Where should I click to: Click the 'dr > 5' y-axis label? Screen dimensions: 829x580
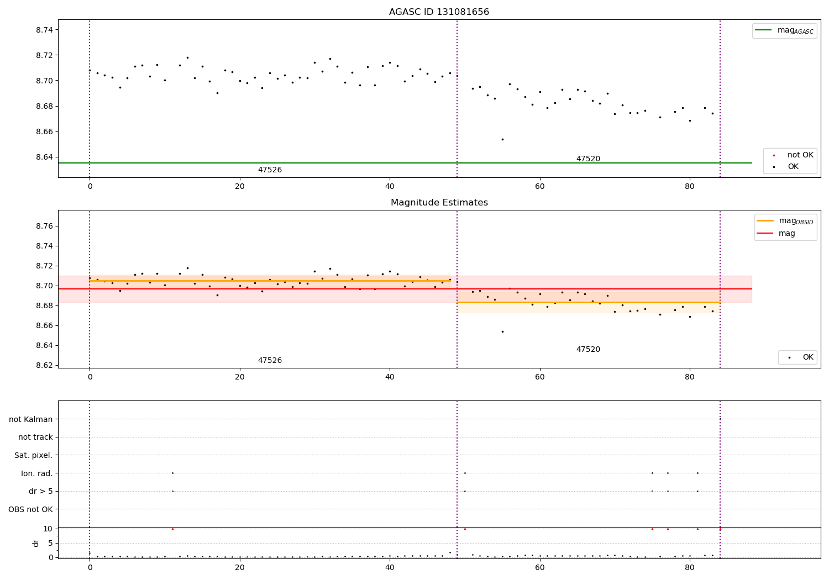41,492
